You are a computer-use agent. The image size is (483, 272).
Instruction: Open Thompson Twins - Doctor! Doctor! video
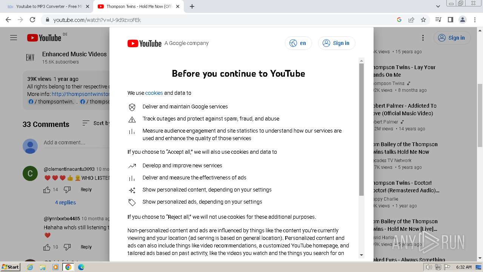[406, 187]
